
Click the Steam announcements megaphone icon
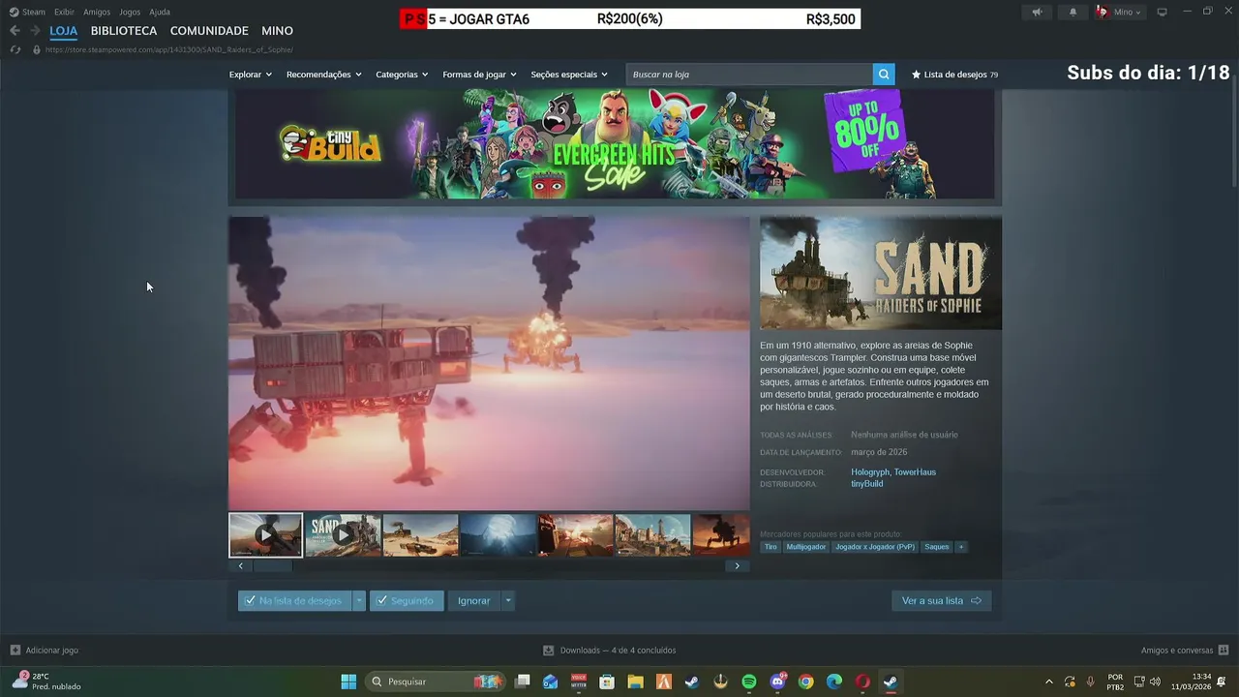tap(1037, 12)
